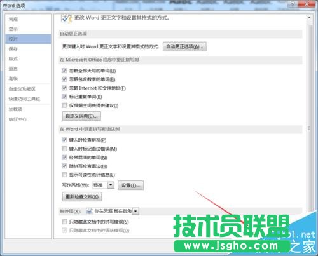318x256 pixels.
Task: Open the 信任中心 (Trust Center) category
Action: (28, 119)
